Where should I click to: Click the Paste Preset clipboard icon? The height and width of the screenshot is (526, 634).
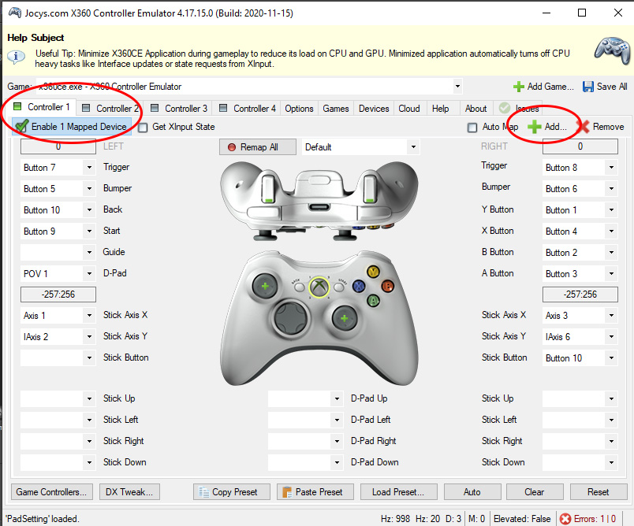[x=287, y=492]
